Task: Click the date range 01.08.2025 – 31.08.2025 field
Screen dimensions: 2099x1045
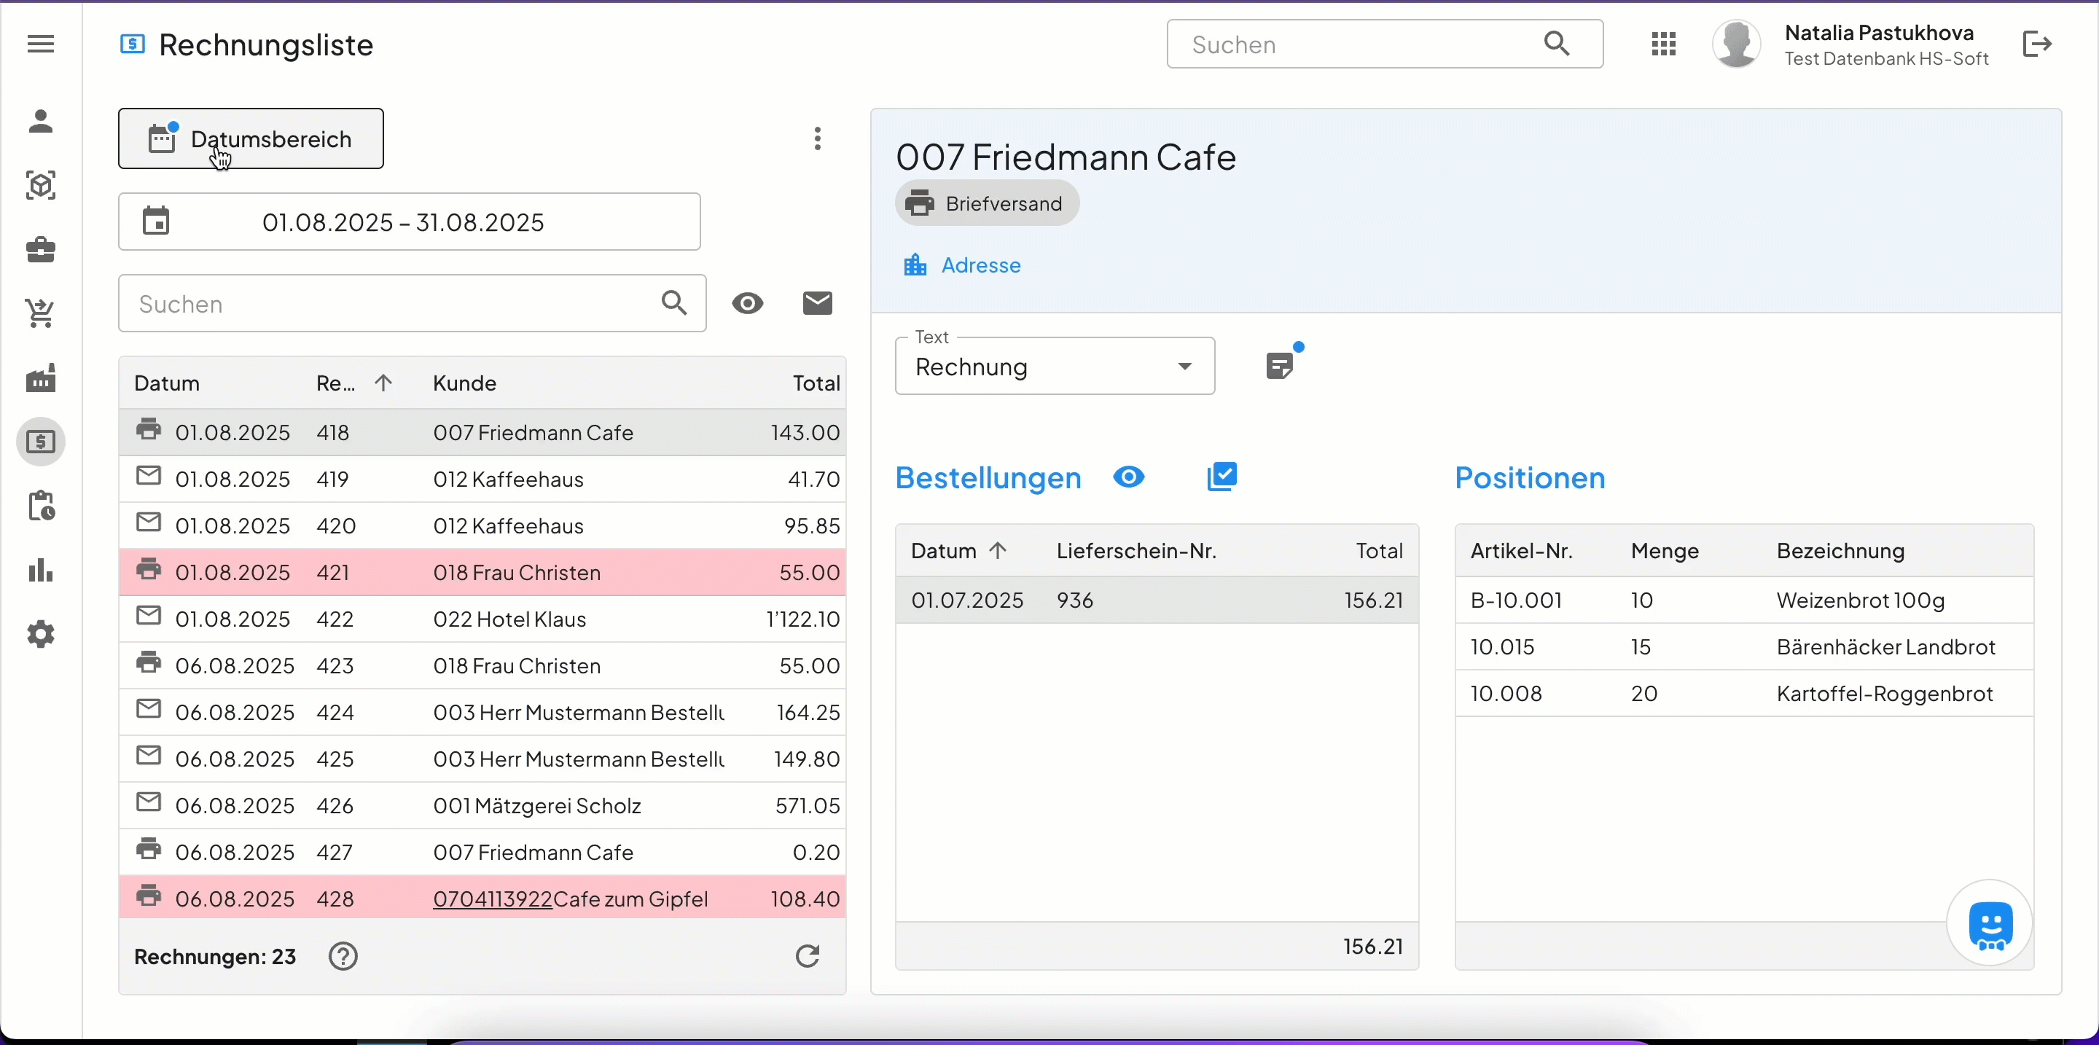Action: point(409,222)
